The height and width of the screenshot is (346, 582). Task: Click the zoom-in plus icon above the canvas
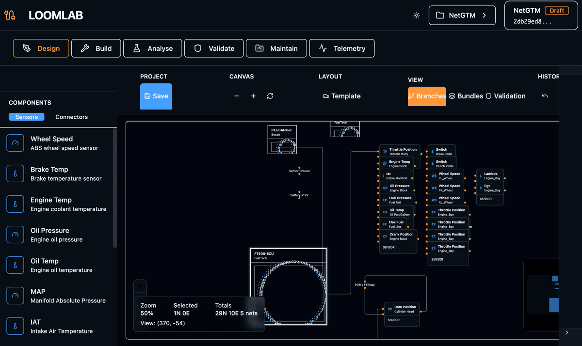coord(253,96)
